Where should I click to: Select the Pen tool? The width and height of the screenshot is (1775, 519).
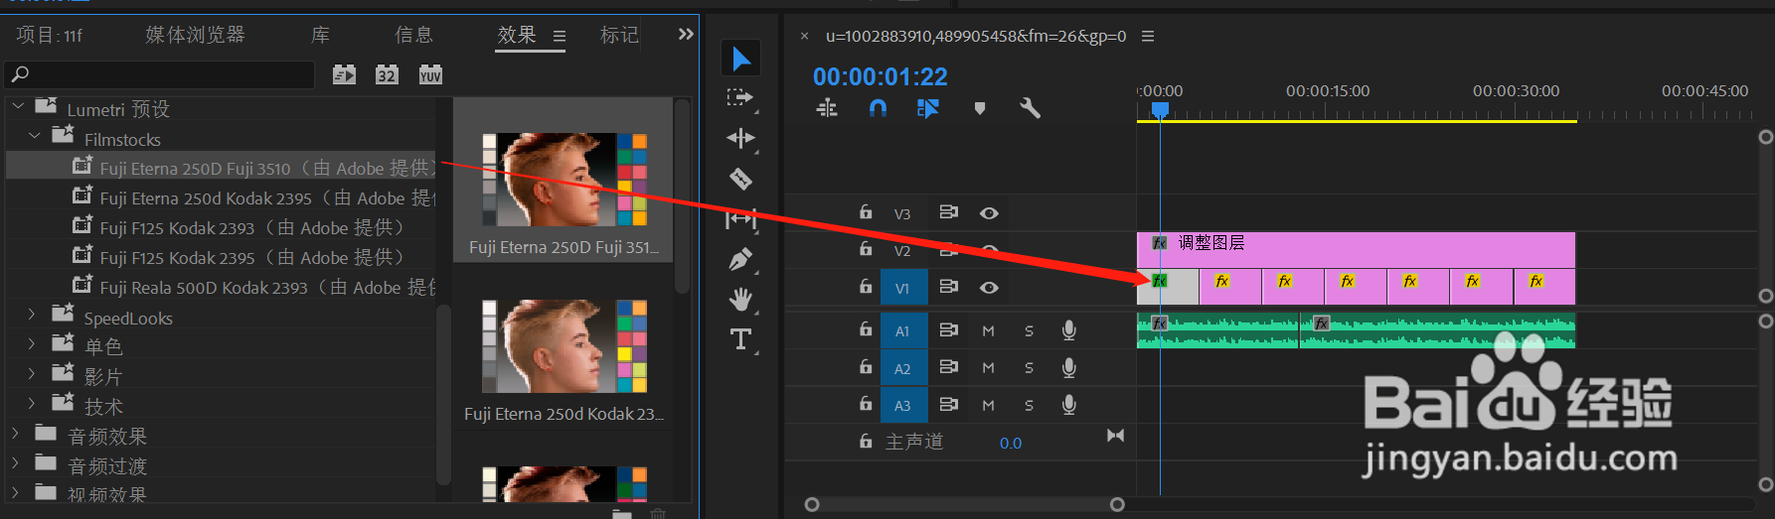(x=740, y=259)
